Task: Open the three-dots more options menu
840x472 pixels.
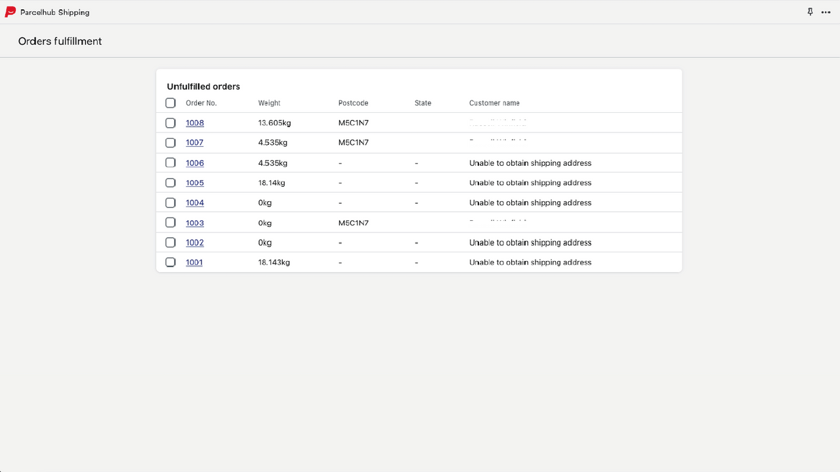Action: 826,12
